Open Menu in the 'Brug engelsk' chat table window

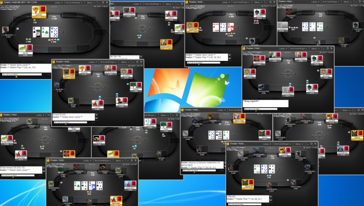(x=315, y=48)
